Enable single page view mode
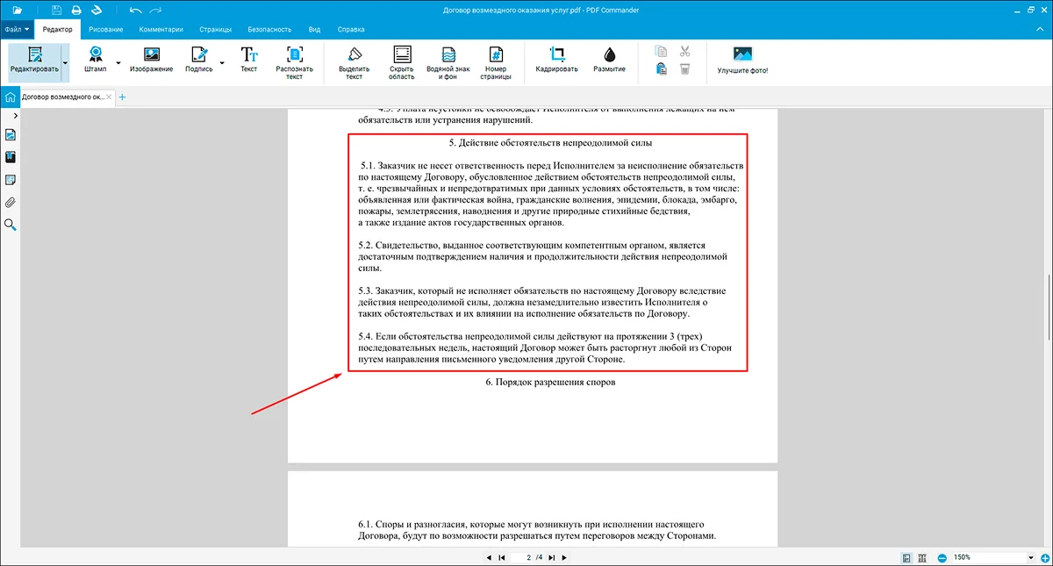Screen dimensions: 1053x566 906,557
